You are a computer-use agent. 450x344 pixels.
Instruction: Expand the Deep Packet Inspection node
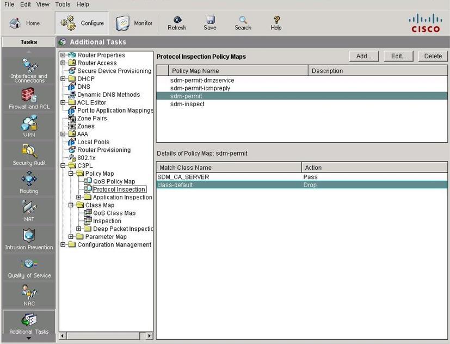tap(79, 229)
